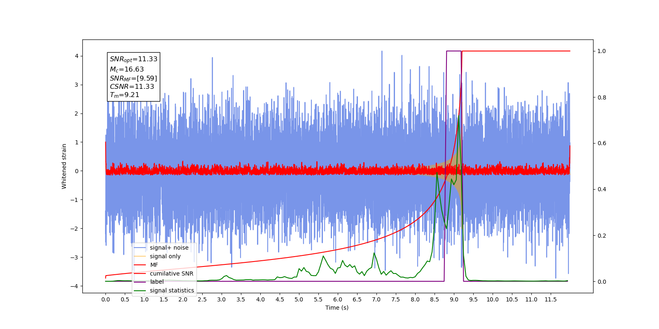Click the 11.5 tick on the time axis

click(551, 299)
